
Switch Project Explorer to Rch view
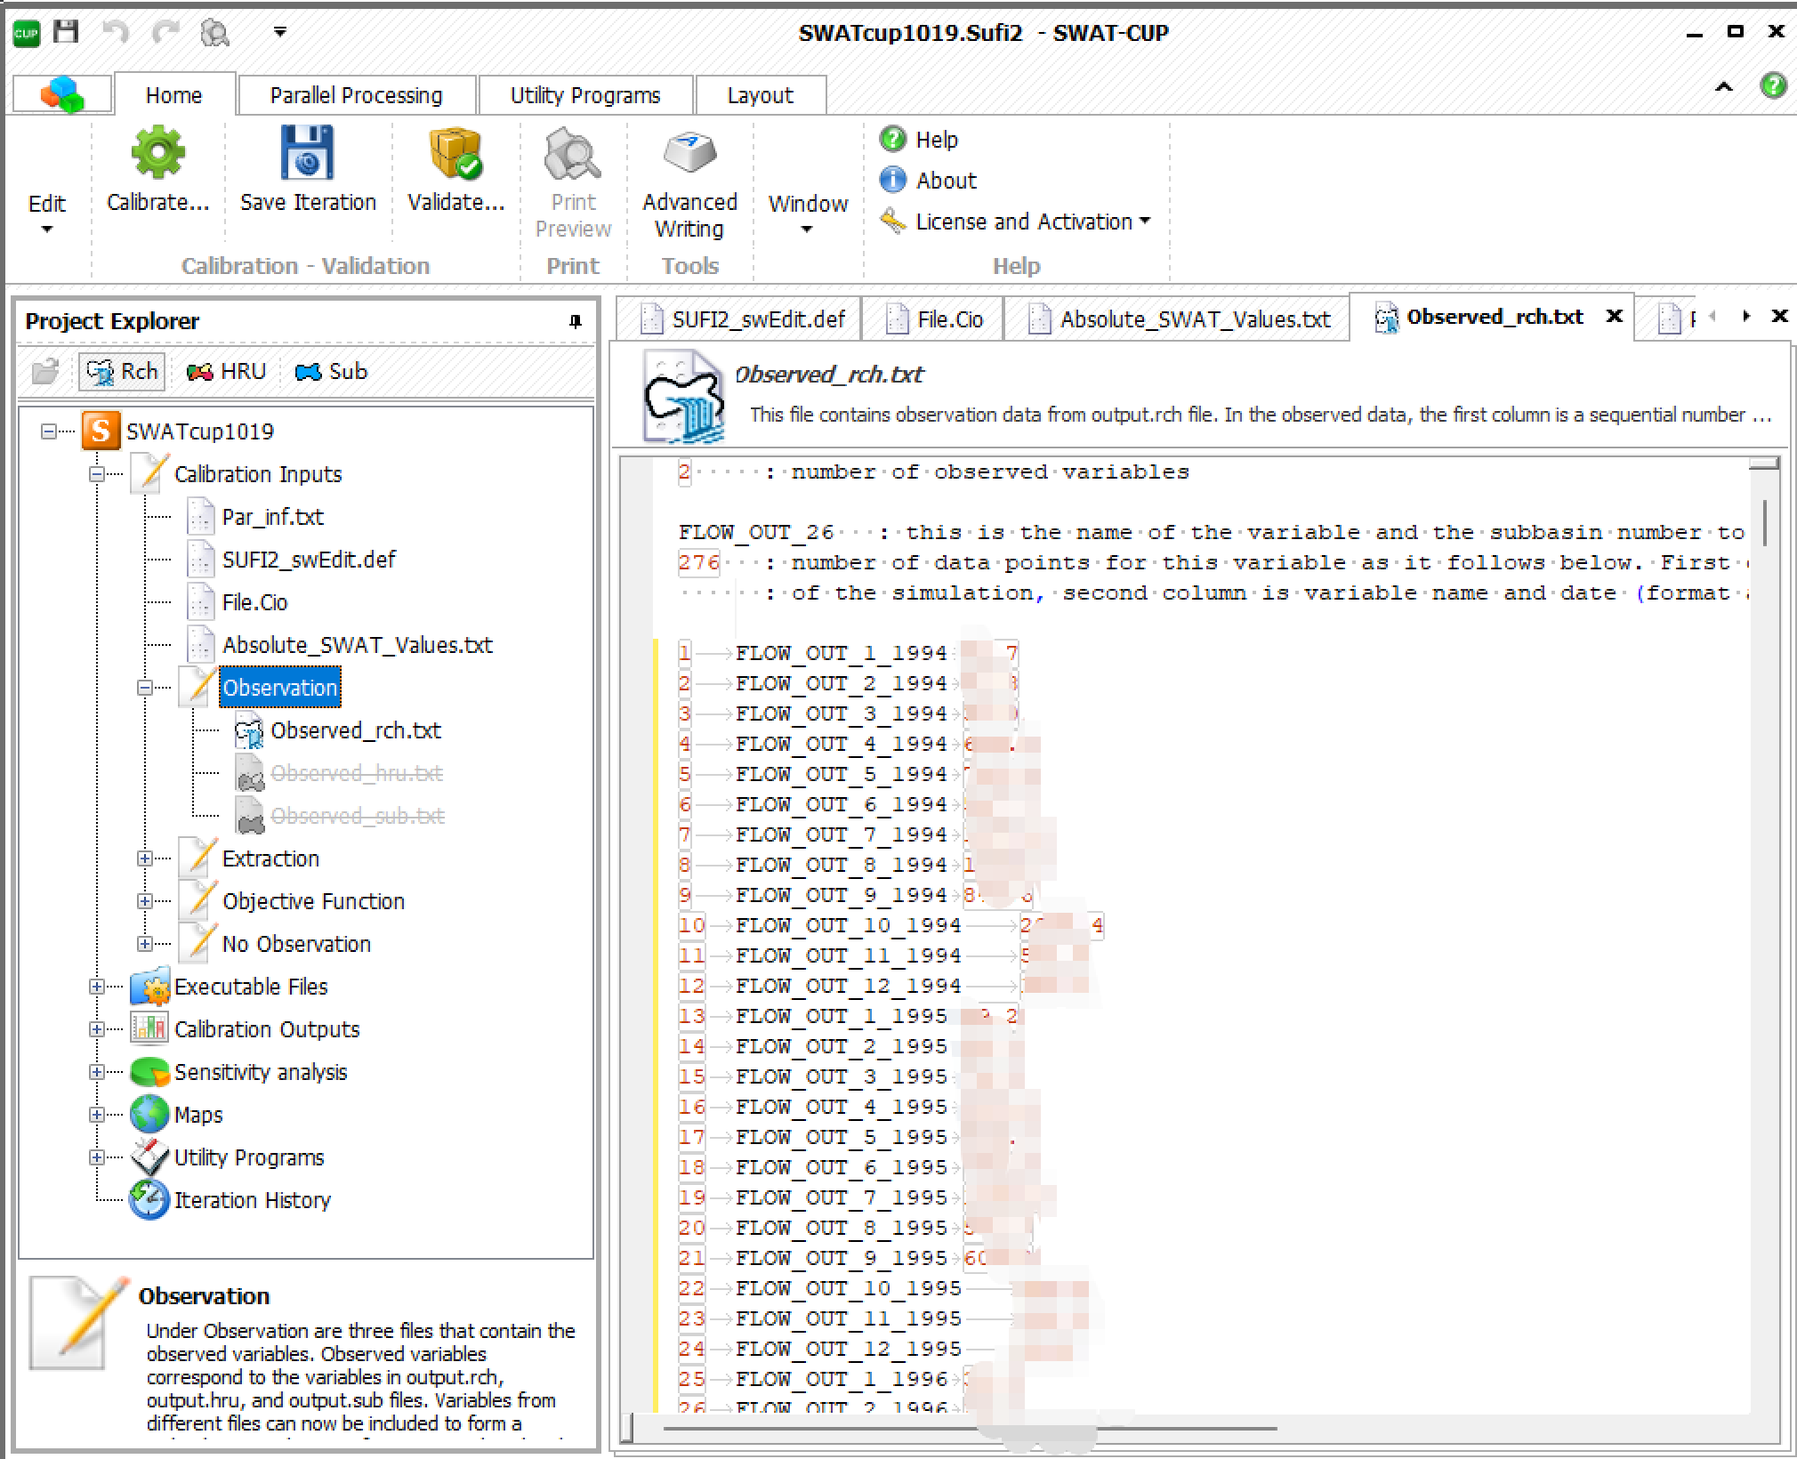(x=123, y=371)
